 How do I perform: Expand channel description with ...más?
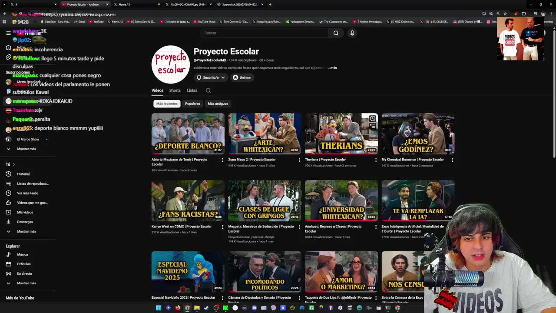(332, 68)
